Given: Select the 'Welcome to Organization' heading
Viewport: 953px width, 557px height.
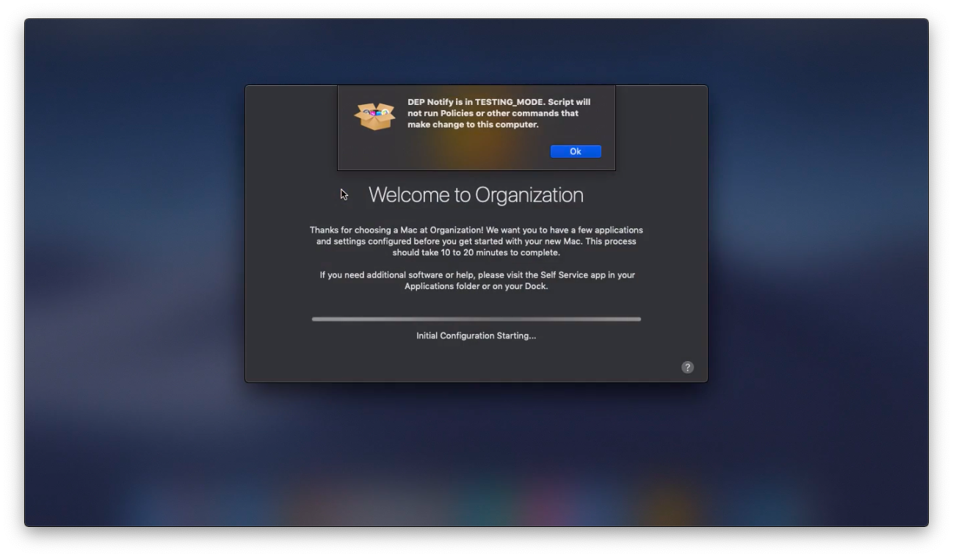Looking at the screenshot, I should 476,194.
